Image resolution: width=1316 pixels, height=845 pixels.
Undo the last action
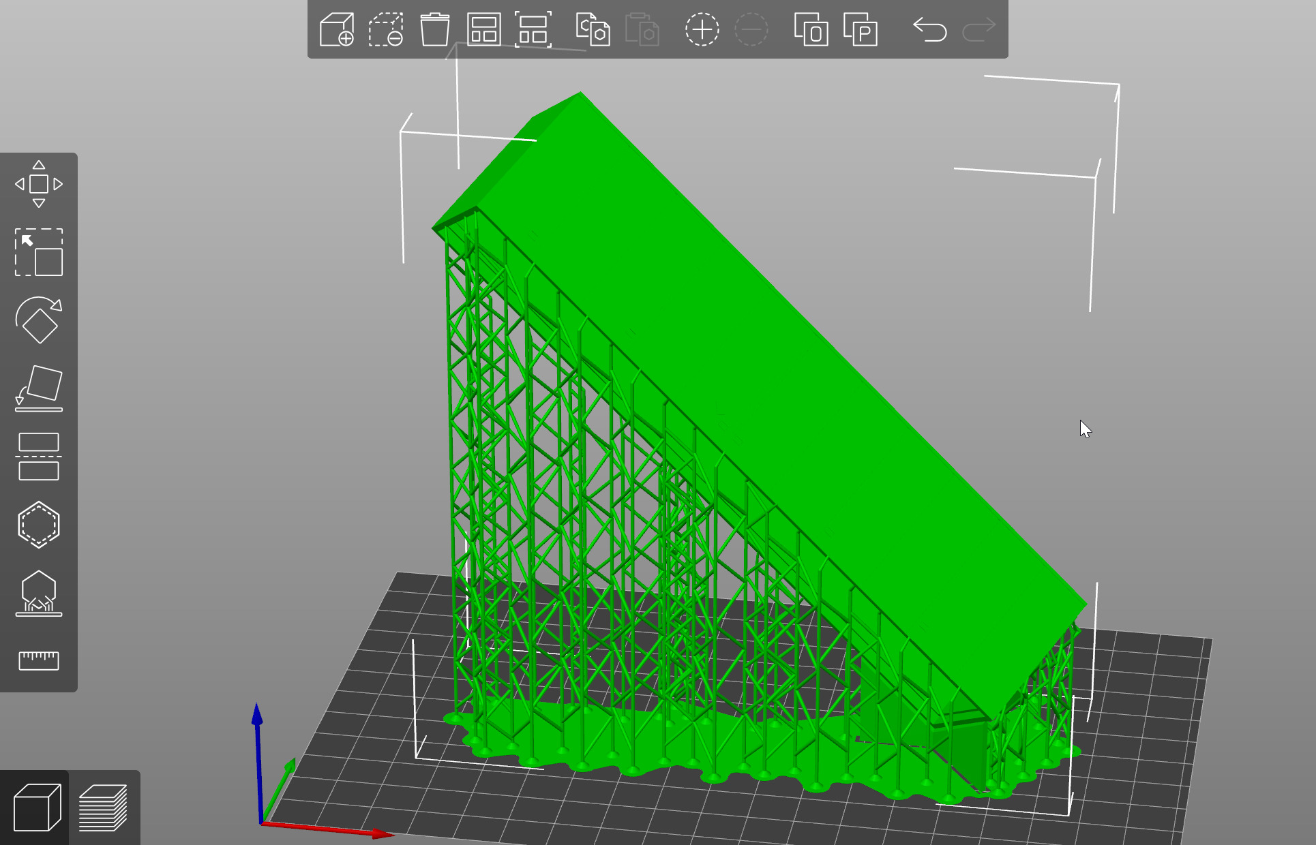tap(929, 29)
